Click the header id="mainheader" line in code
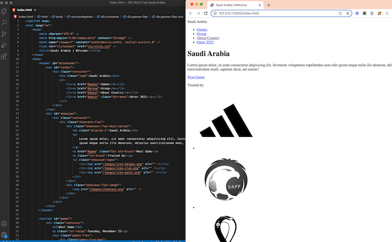The image size is (392, 242). 59,63
